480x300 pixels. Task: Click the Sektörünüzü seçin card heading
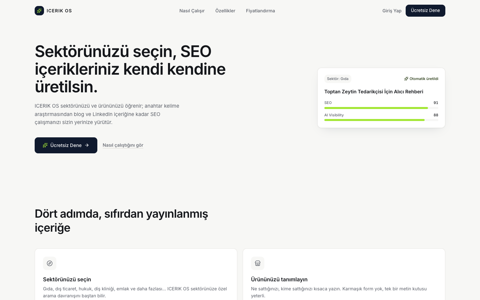click(67, 279)
